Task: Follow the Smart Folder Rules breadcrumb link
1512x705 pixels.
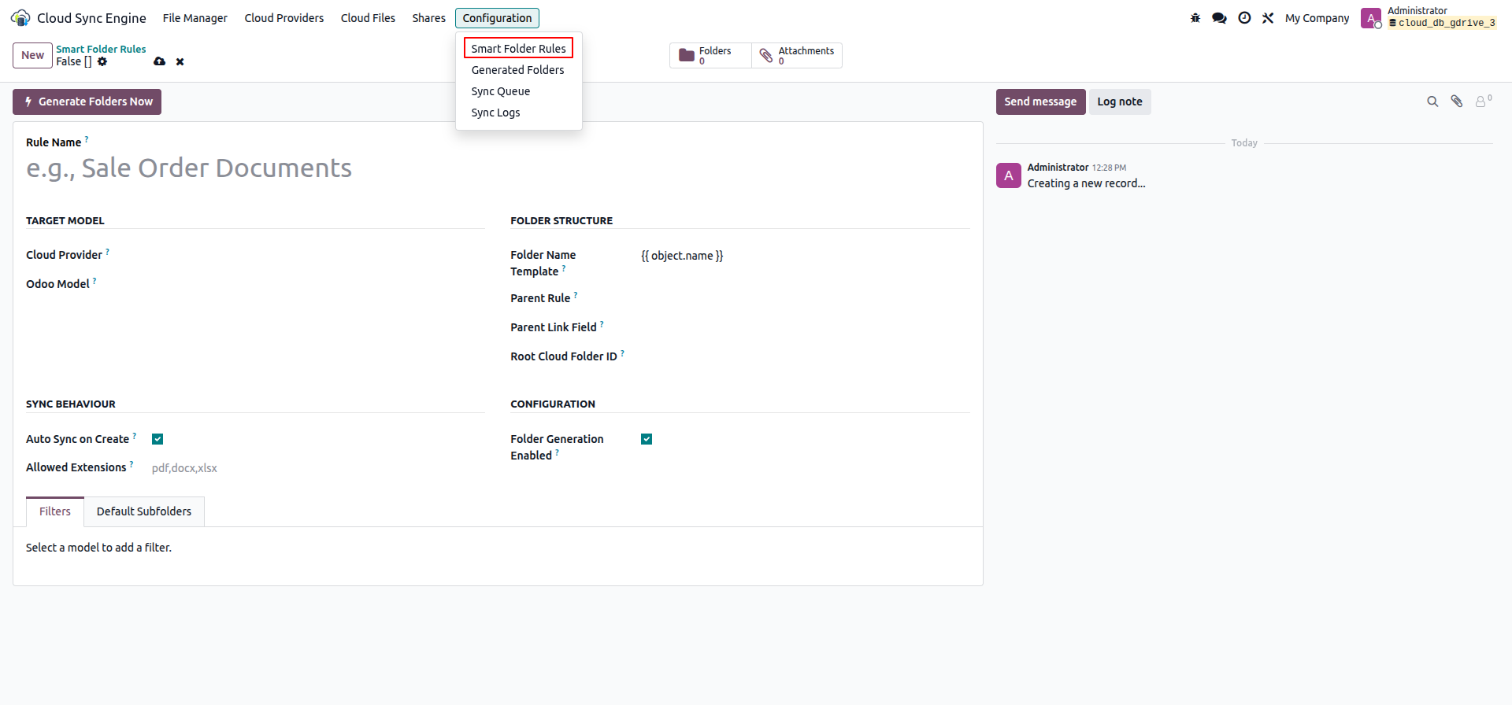Action: point(101,49)
